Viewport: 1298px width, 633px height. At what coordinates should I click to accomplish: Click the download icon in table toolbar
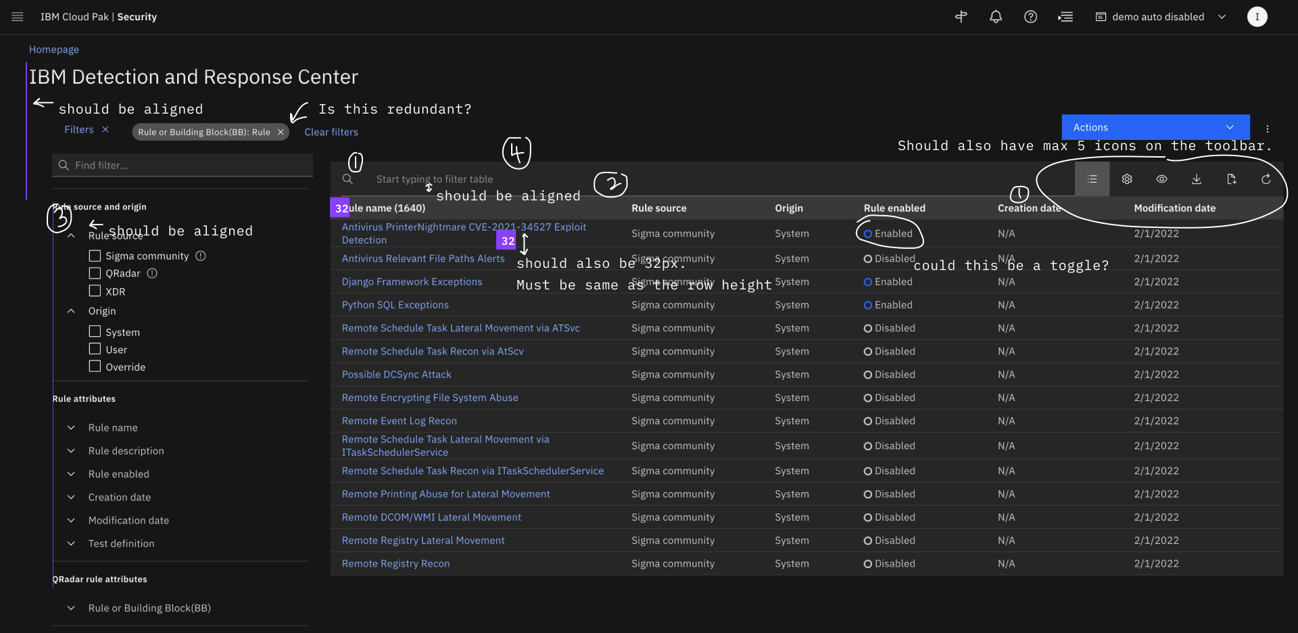(1197, 179)
